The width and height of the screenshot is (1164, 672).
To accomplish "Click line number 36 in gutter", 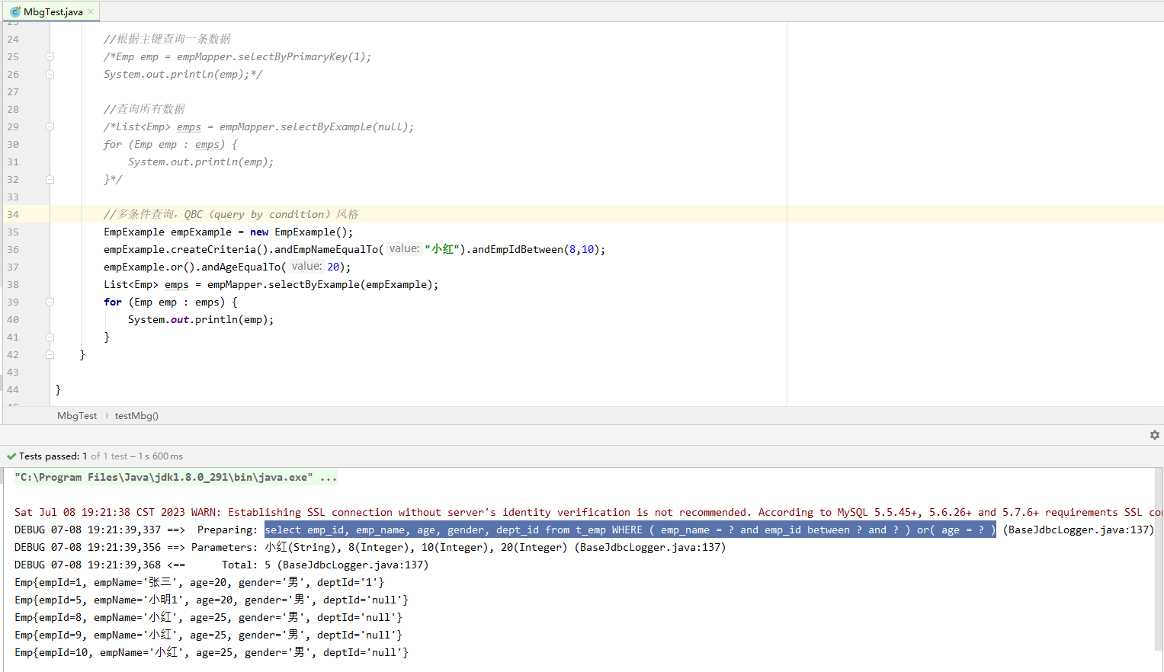I will [x=13, y=249].
